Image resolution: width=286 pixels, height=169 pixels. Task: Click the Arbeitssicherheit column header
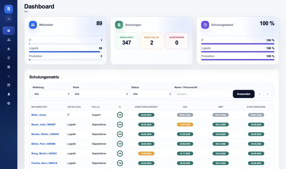(x=146, y=107)
